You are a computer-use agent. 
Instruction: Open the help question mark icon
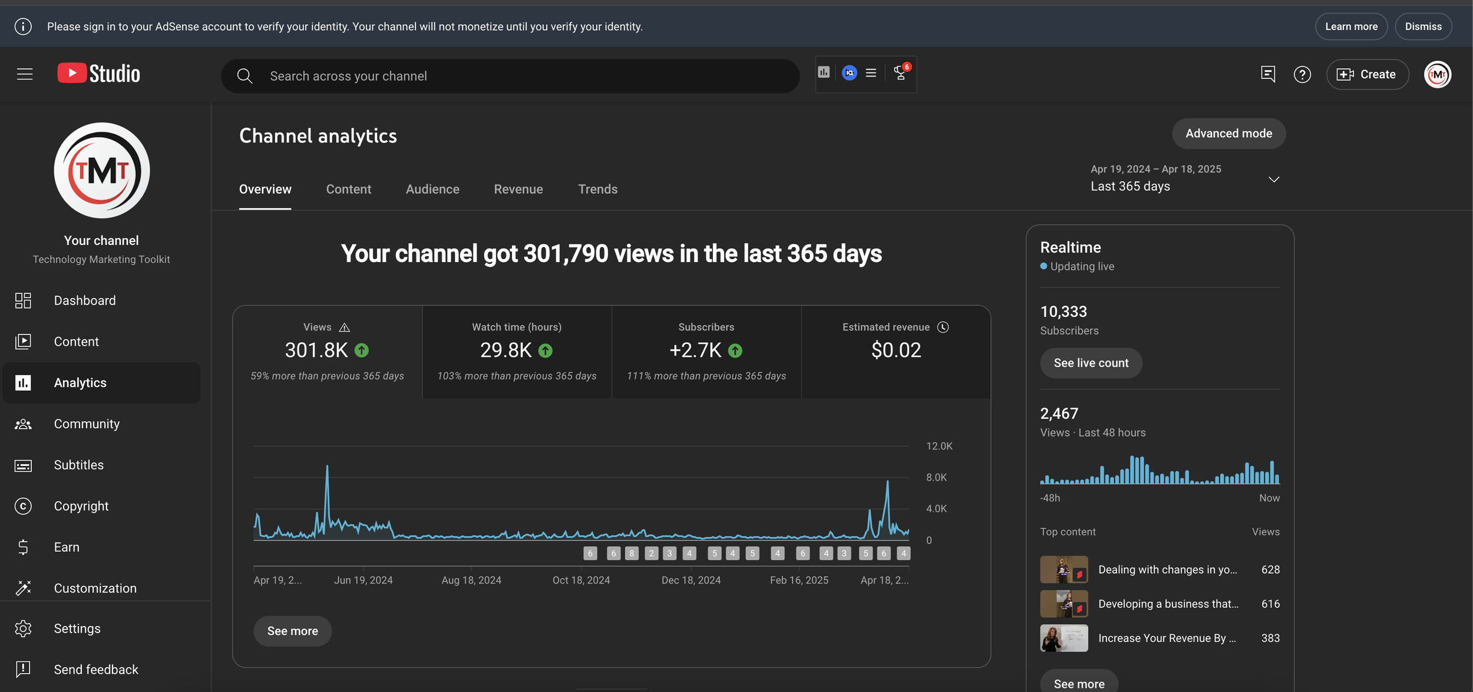point(1302,75)
